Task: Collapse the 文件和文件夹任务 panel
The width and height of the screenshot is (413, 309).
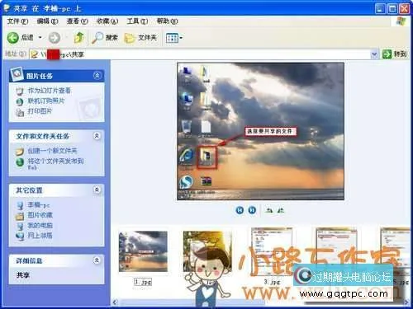Action: (97, 136)
